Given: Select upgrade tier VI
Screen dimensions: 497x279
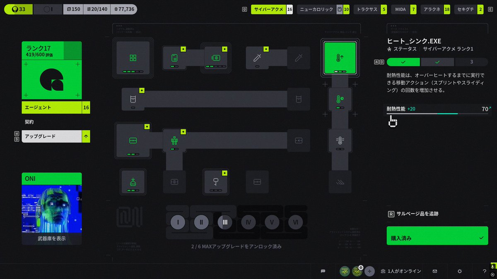Looking at the screenshot, I should tap(296, 222).
